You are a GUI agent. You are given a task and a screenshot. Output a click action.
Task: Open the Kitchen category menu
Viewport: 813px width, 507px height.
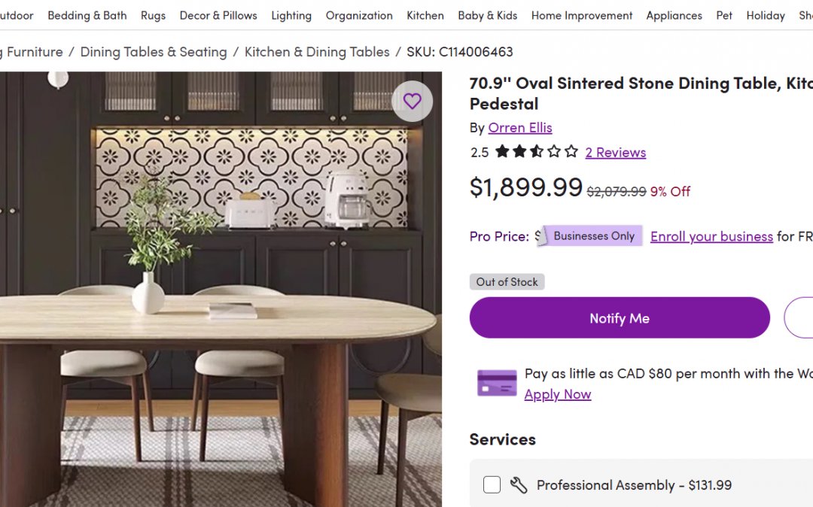tap(425, 15)
